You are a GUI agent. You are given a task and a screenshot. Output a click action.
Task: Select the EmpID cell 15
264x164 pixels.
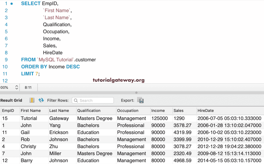[x=5, y=118]
